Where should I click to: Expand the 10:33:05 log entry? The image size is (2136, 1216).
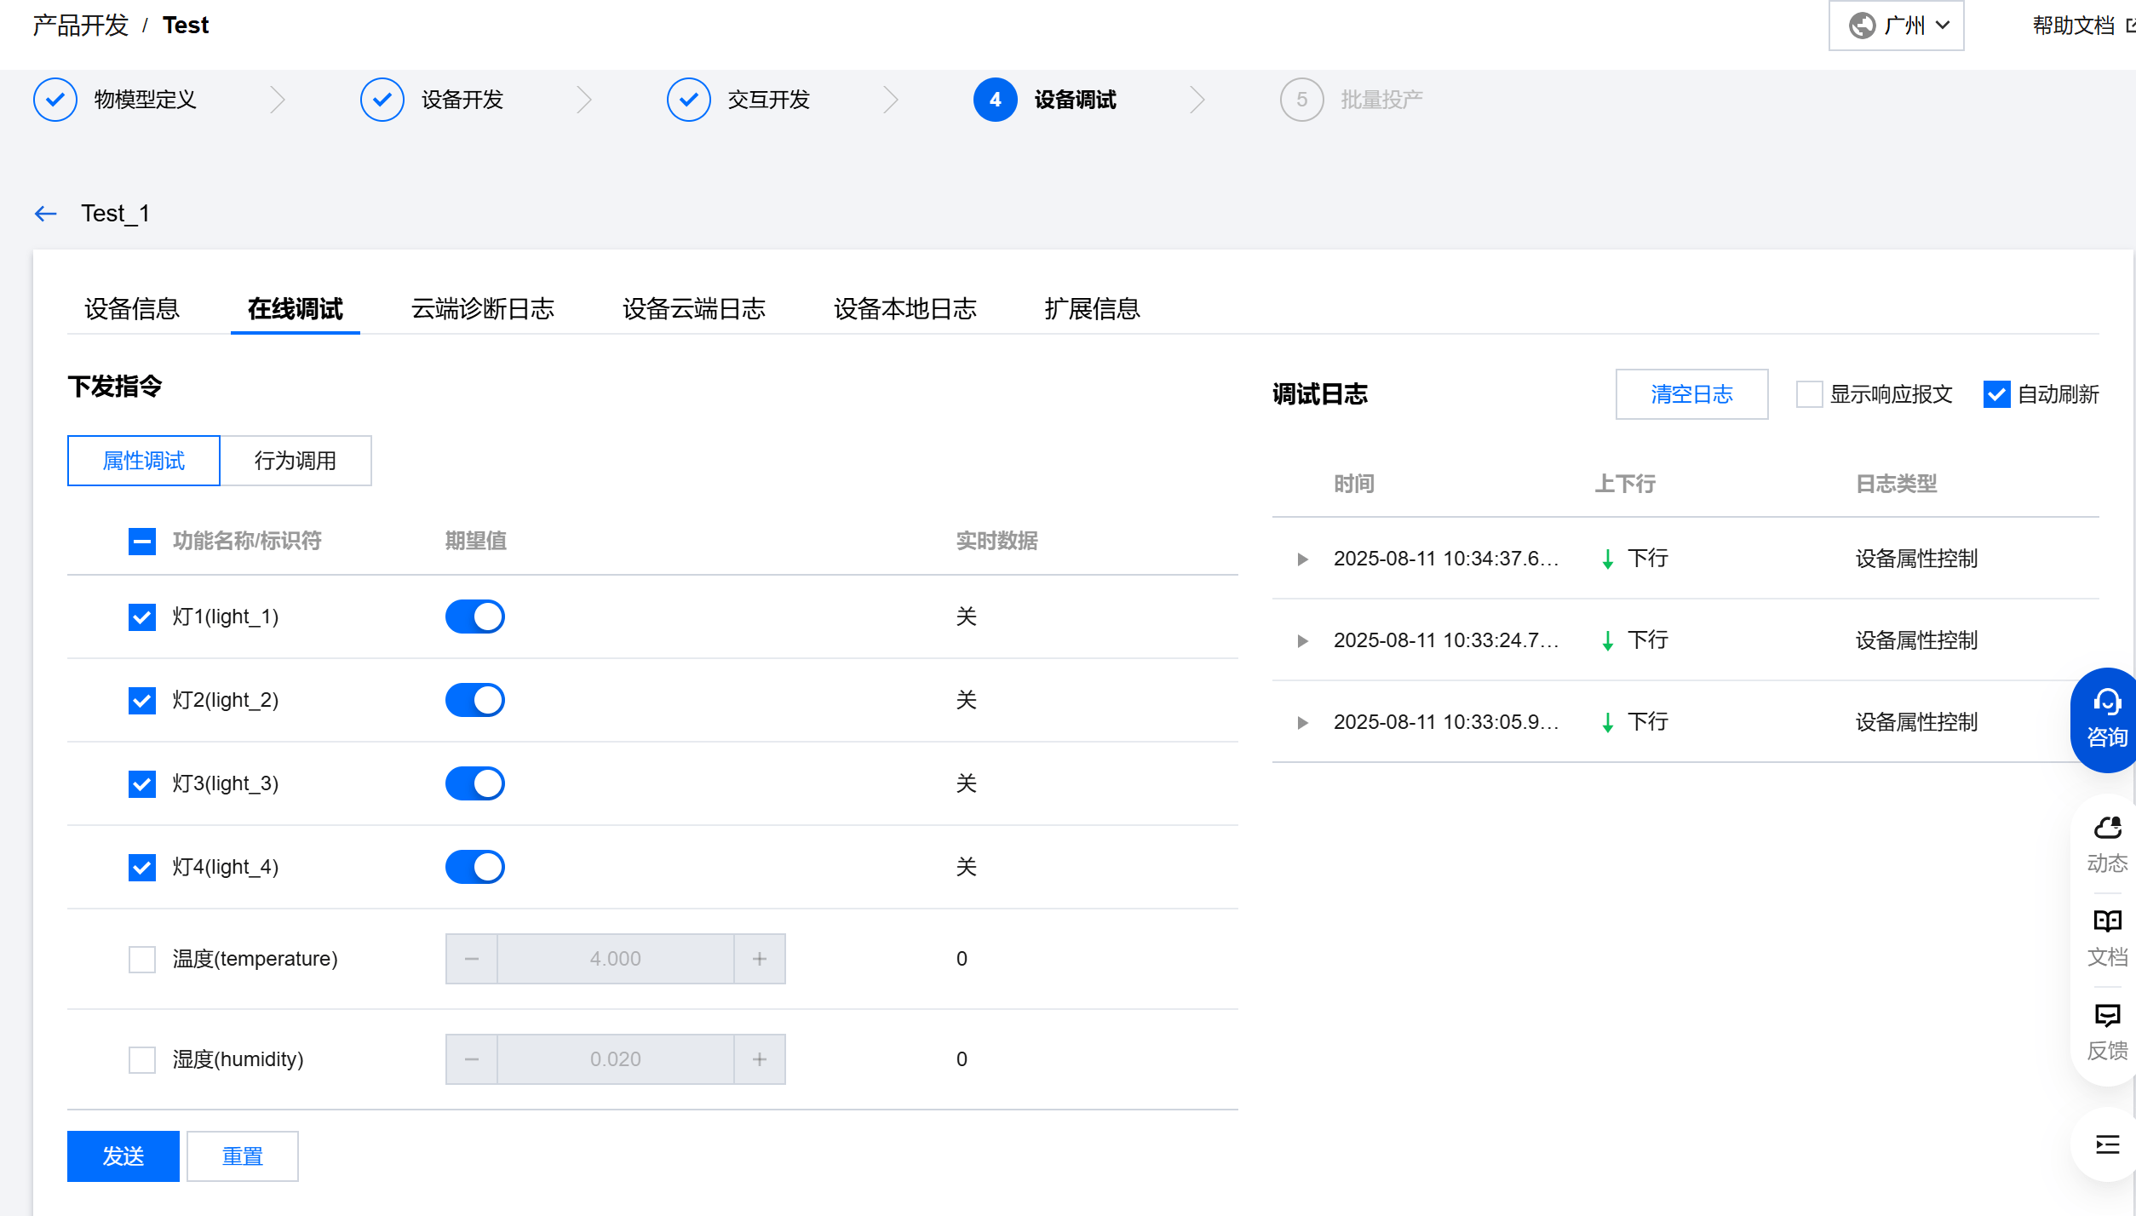[x=1302, y=723]
